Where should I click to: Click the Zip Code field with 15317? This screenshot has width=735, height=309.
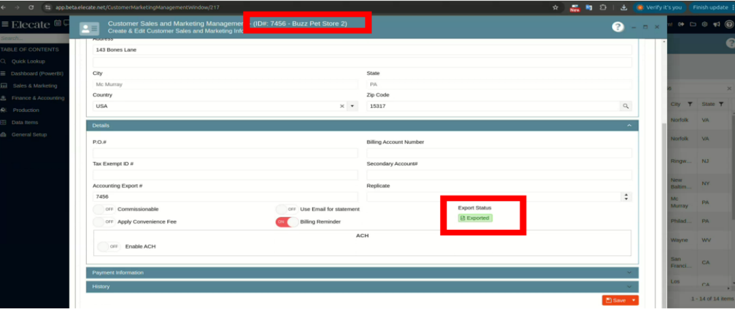(493, 106)
